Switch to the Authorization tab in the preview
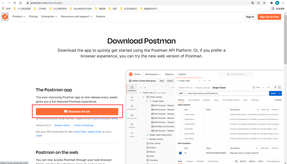Screen dimensions: 287x164 point(194,100)
